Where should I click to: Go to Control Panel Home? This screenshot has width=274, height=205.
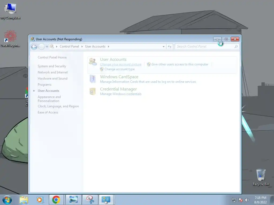(x=52, y=57)
